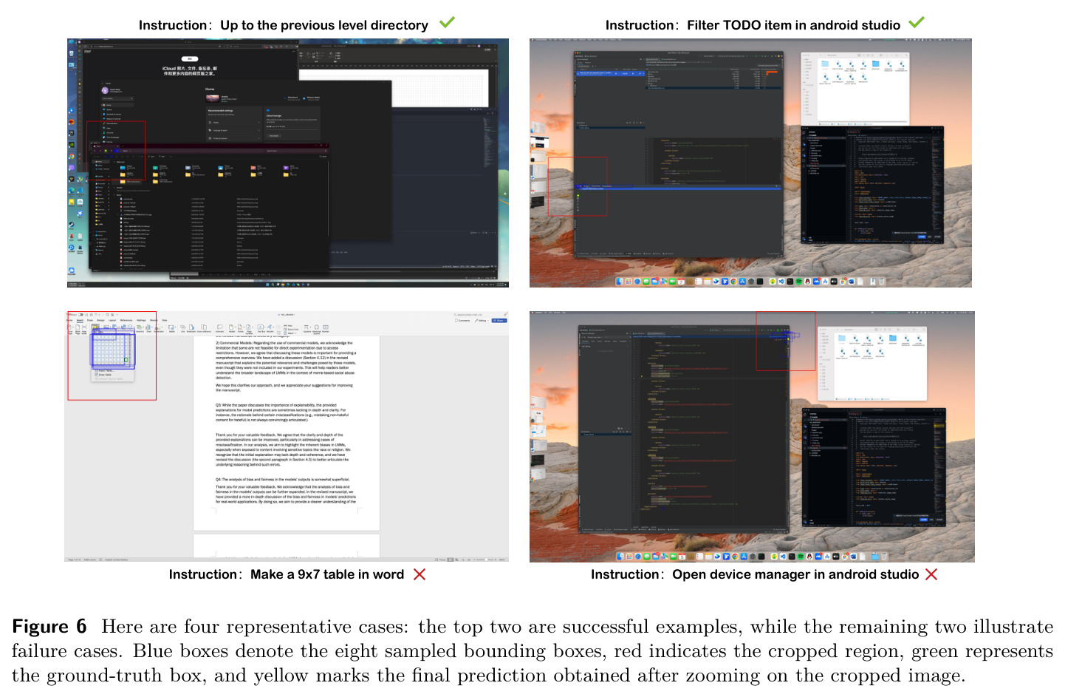Click the Link icon in Word's Insert ribbon
Screen dimensions: 1065x697
(183, 328)
